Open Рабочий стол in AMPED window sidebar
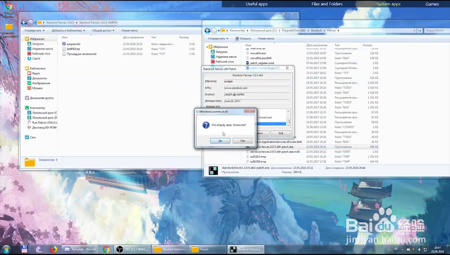The image size is (450, 255). click(41, 54)
